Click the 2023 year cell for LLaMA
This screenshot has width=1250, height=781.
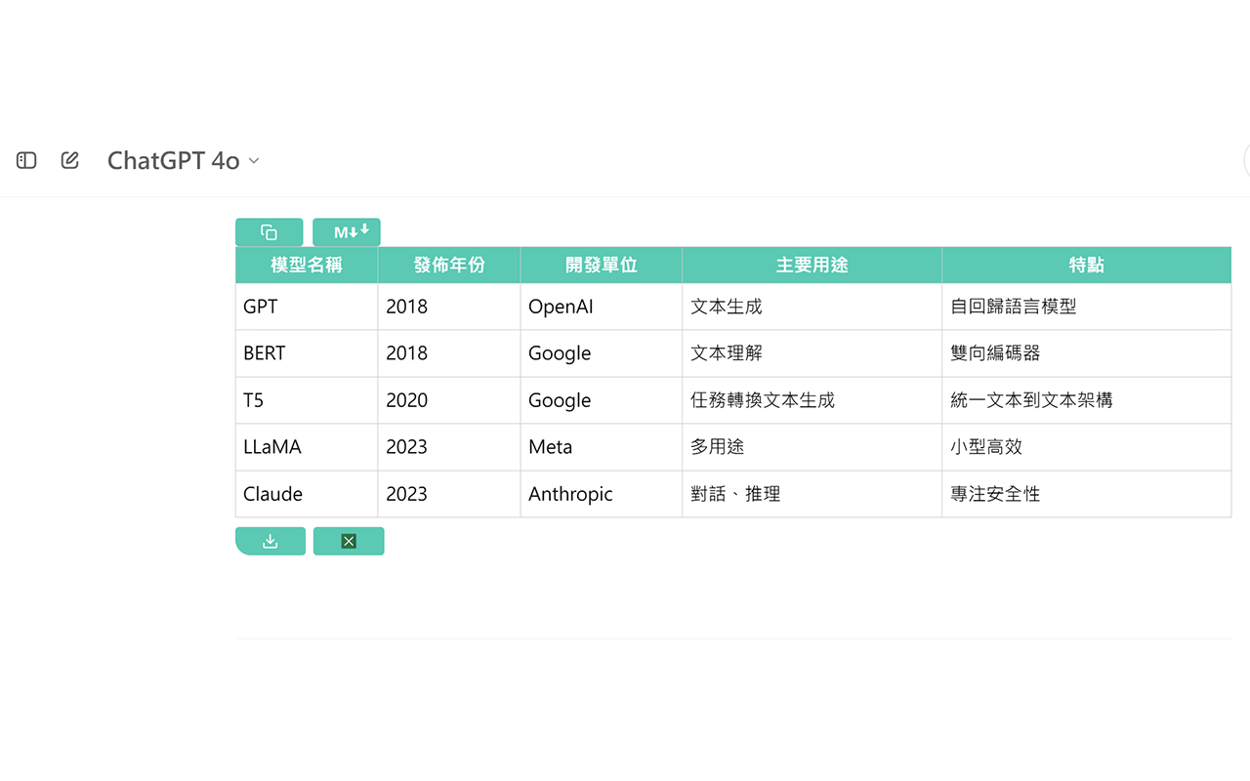coord(407,446)
